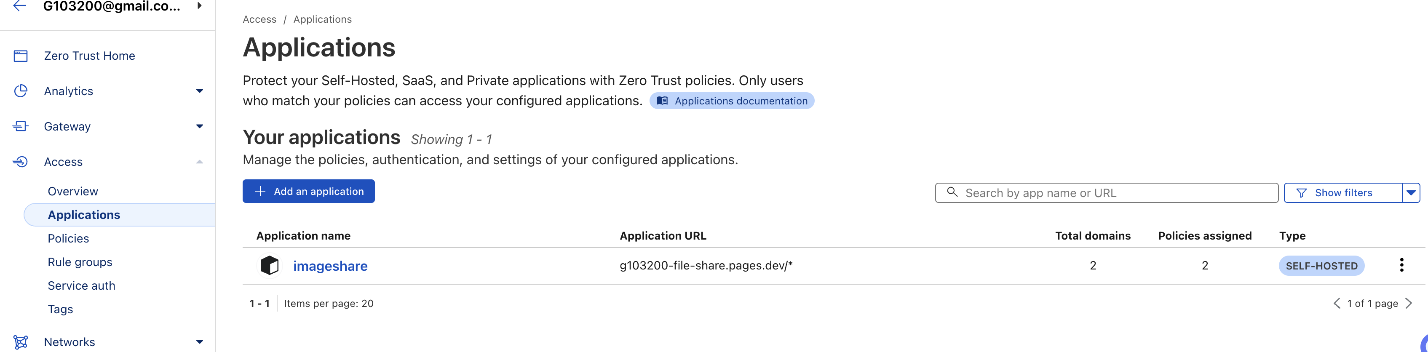This screenshot has width=1428, height=352.
Task: Click the Access breadcrumb link
Action: click(259, 19)
